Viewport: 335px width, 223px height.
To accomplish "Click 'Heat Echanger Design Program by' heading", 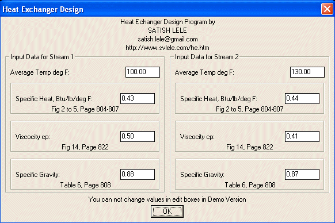I will point(167,22).
